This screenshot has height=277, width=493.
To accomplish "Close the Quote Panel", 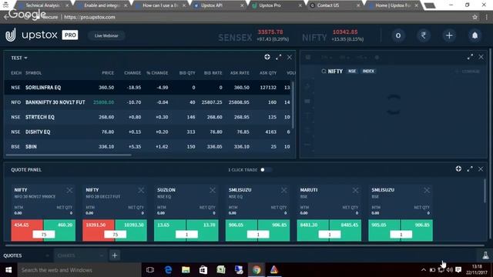I will [481, 169].
